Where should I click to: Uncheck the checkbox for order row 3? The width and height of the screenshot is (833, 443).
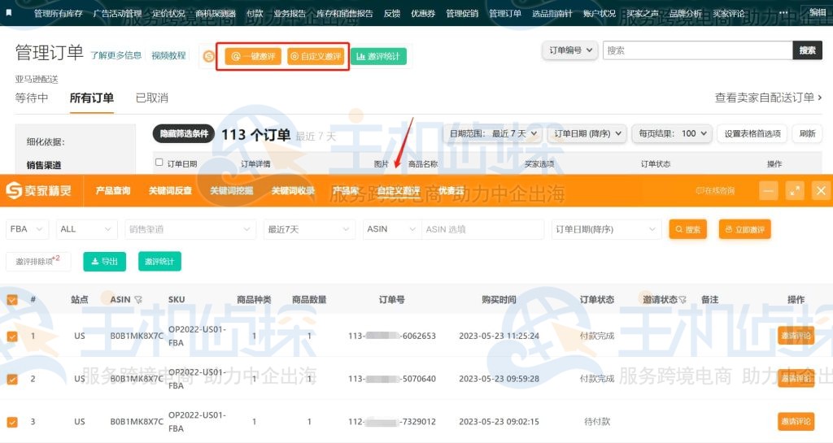pyautogui.click(x=12, y=422)
